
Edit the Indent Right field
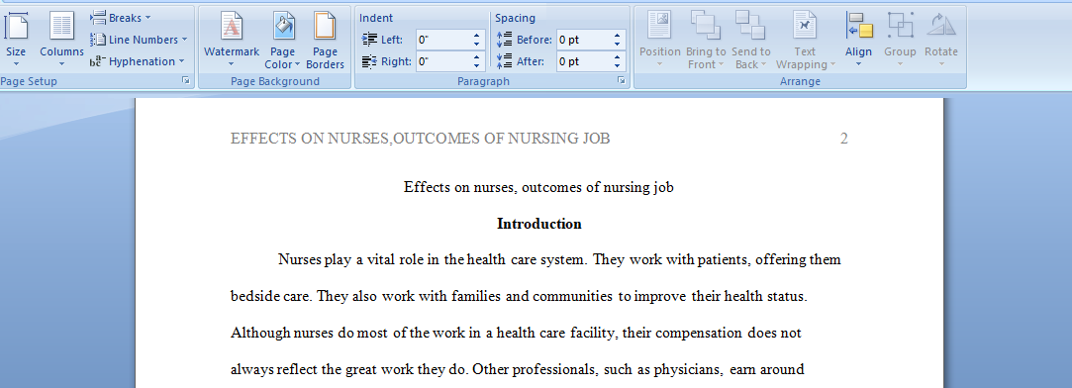(442, 61)
